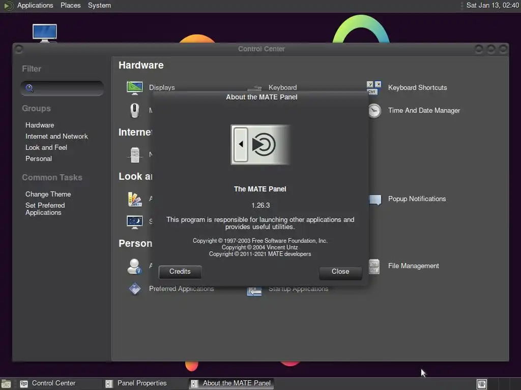The height and width of the screenshot is (390, 521).
Task: Click the Preferred Applications label
Action: click(x=182, y=289)
